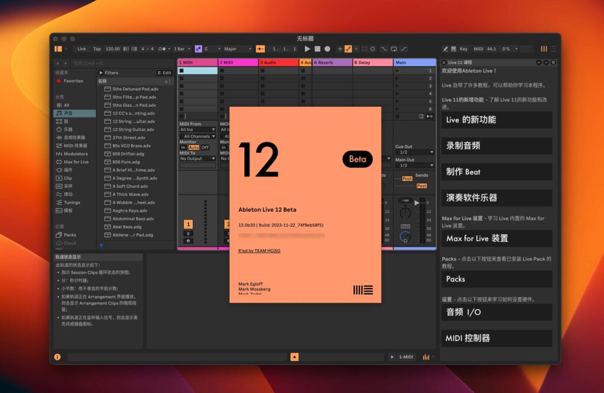Click the Follow arrow icon in the transport
The image size is (604, 393).
pos(356,48)
